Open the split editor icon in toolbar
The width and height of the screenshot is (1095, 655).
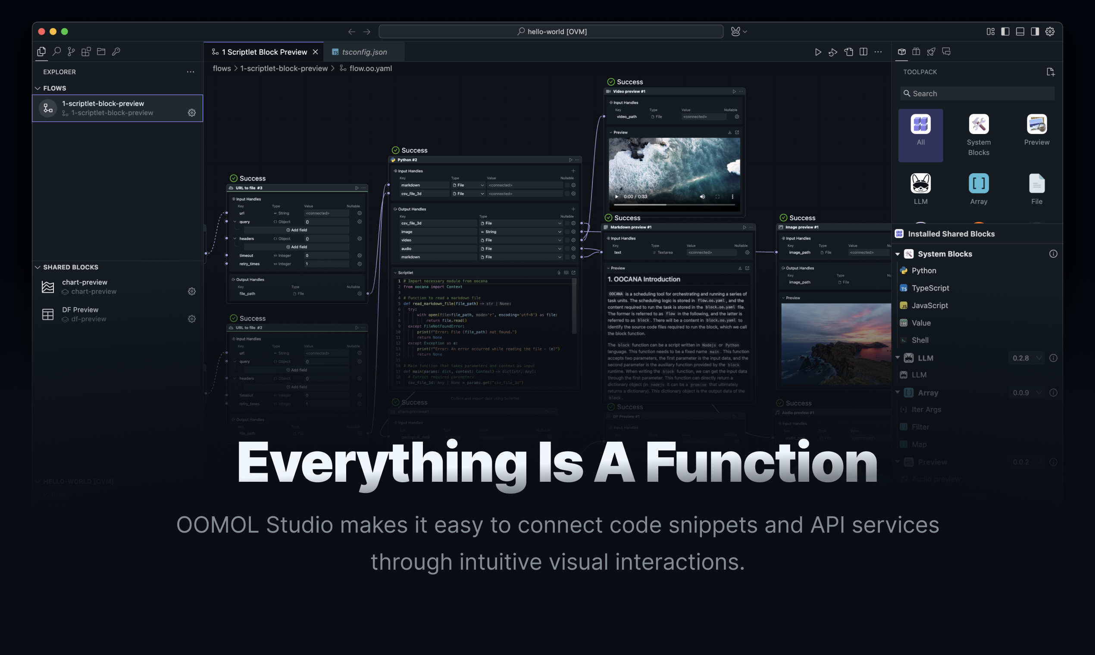tap(863, 52)
